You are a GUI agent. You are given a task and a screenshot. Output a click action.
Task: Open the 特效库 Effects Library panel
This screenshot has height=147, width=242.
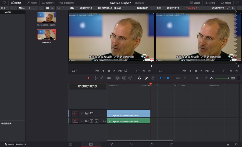[x=32, y=3]
